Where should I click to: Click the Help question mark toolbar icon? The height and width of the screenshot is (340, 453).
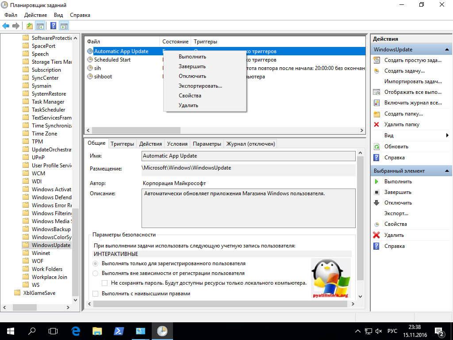(53, 26)
